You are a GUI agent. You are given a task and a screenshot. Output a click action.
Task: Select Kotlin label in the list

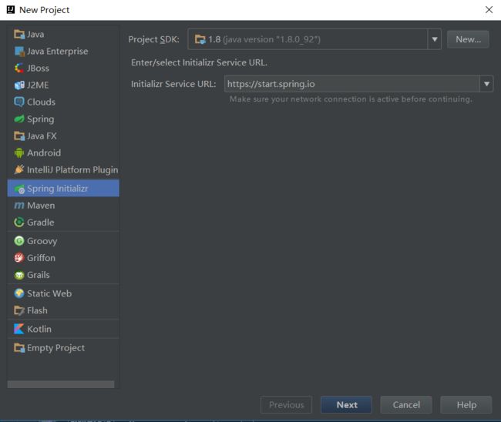pyautogui.click(x=39, y=329)
